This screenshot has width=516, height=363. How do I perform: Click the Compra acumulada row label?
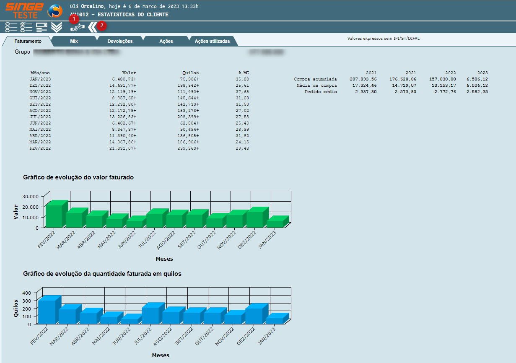315,79
